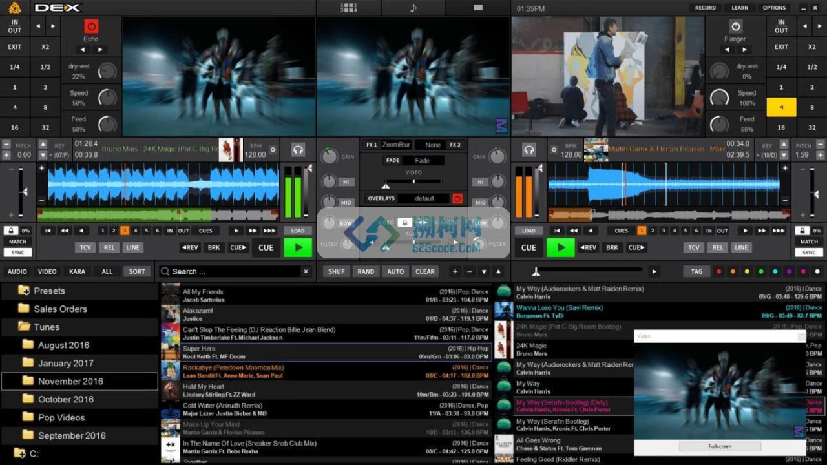
Task: Decrease right deck pitch with minus
Action: tap(820, 145)
